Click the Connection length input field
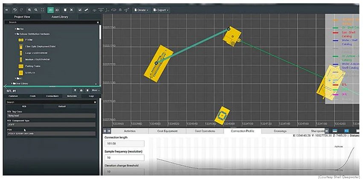This screenshot has height=179, width=363. coord(124,144)
